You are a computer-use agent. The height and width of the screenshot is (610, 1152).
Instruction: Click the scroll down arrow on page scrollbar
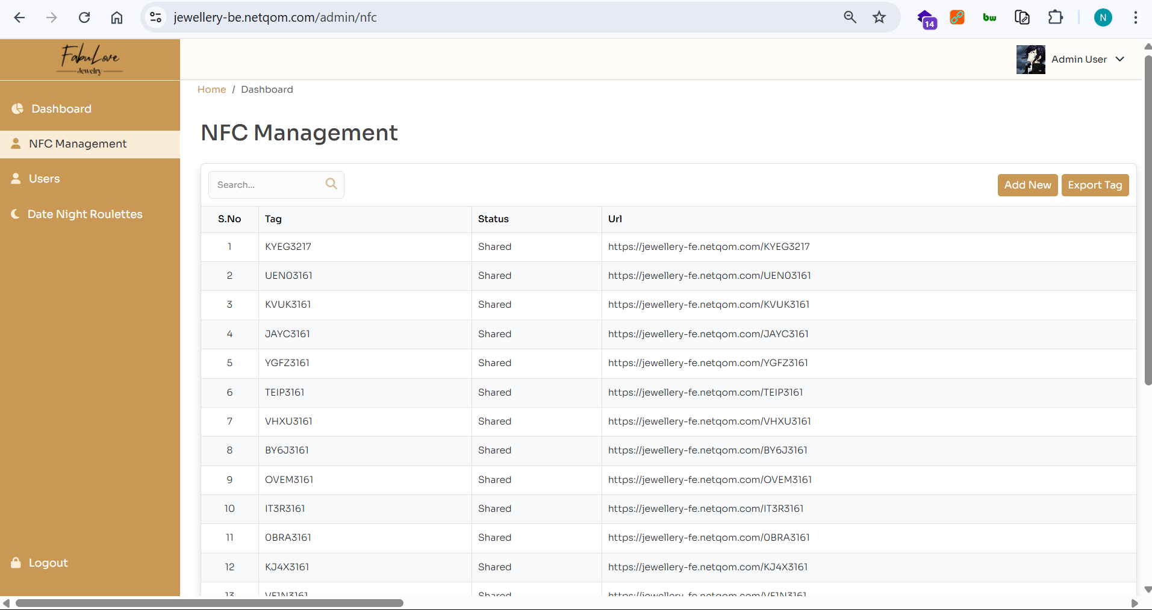click(1148, 590)
